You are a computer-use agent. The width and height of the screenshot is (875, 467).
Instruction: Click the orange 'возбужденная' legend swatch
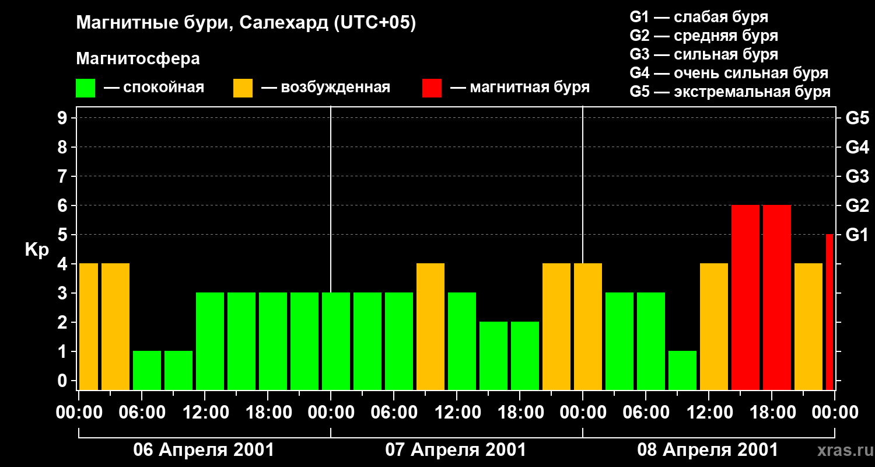pyautogui.click(x=243, y=88)
